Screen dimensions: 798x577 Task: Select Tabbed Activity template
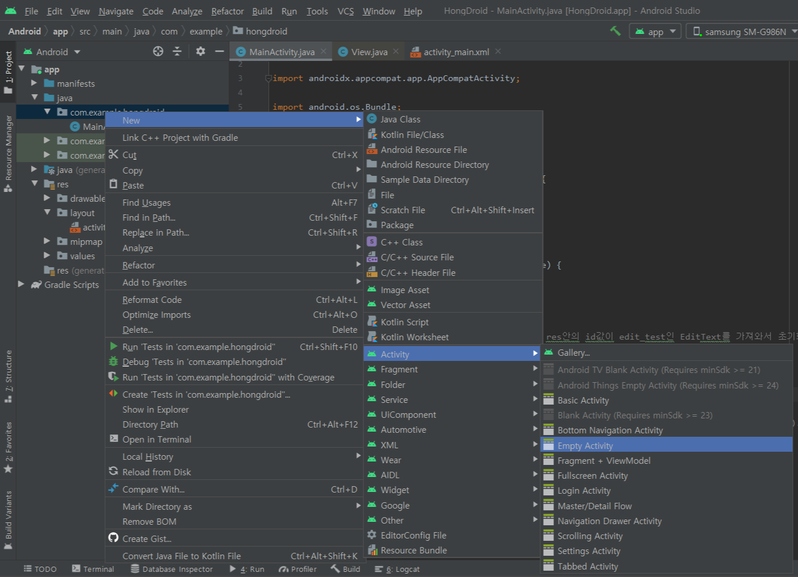[x=667, y=566]
